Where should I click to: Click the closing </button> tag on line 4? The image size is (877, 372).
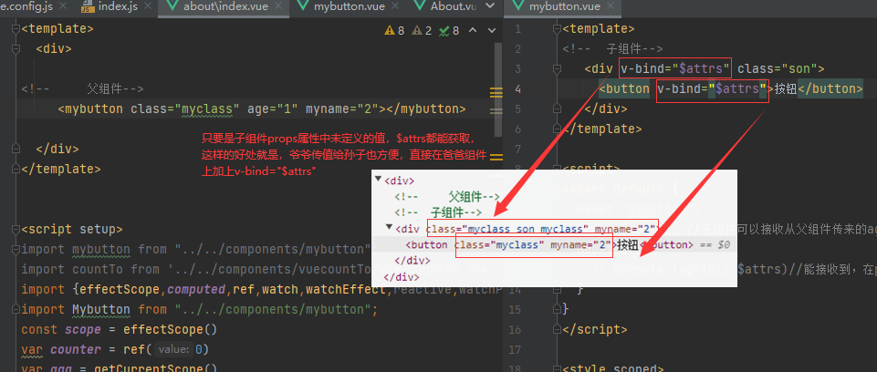click(830, 88)
